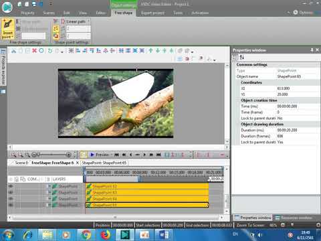Step one frame back

[x=131, y=155]
